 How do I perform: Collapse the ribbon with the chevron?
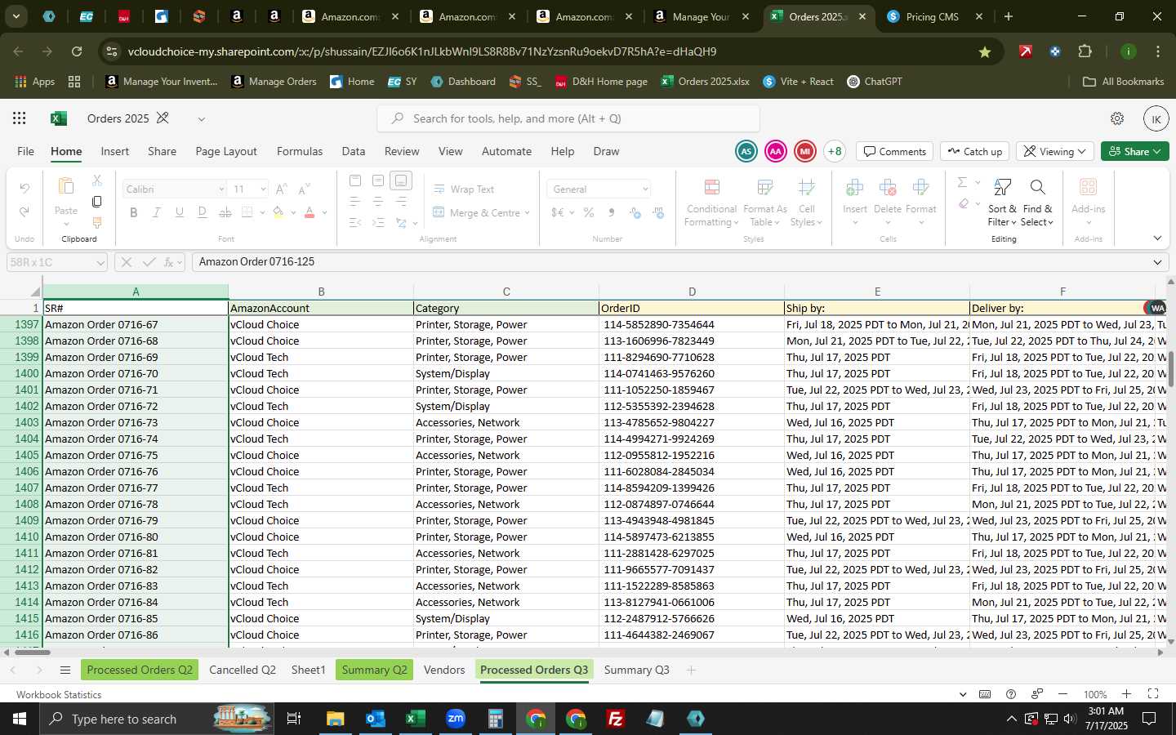pyautogui.click(x=1157, y=238)
